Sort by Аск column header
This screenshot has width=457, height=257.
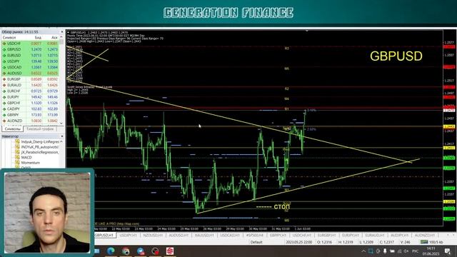pos(54,38)
